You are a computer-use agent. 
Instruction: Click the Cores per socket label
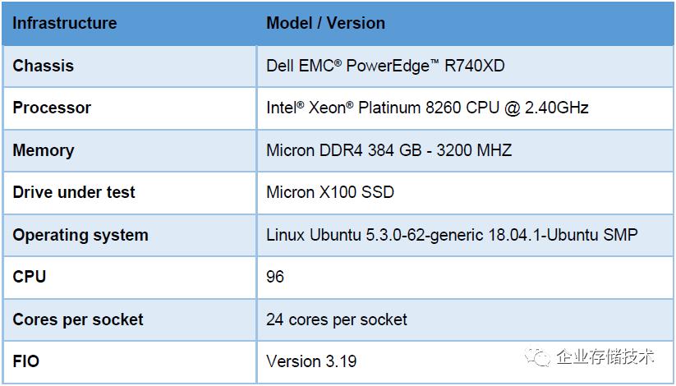point(78,319)
